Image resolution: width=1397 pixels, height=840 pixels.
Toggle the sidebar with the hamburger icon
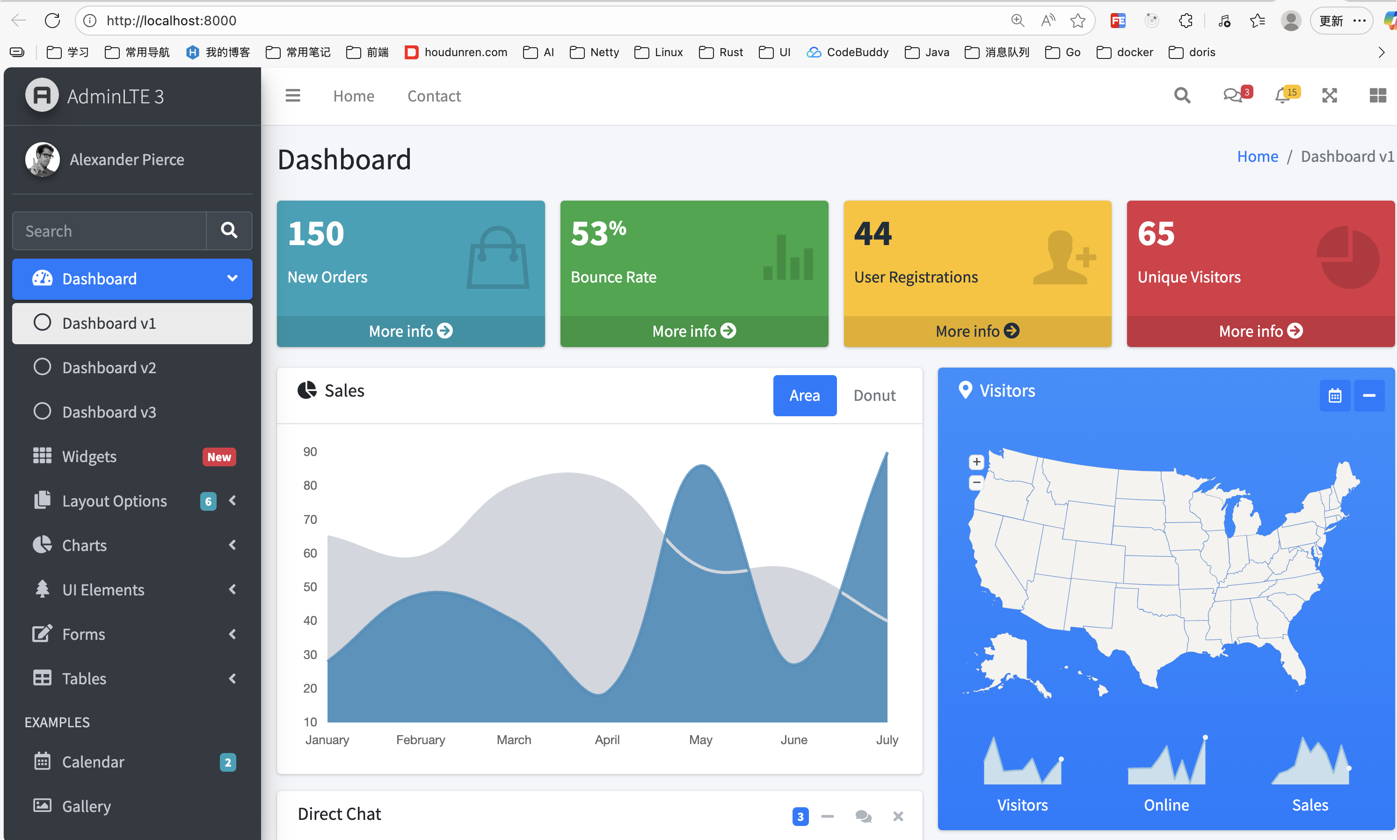(293, 96)
